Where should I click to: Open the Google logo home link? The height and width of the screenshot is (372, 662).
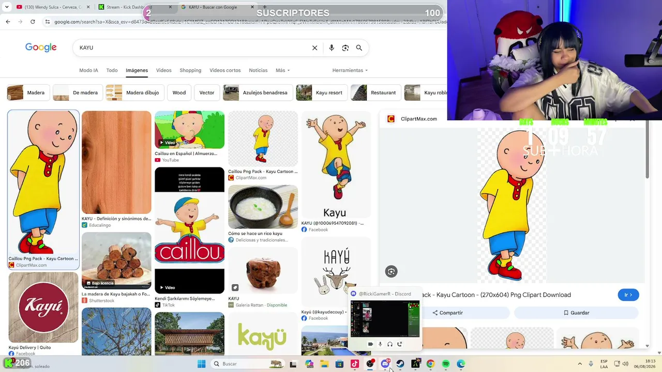click(x=41, y=48)
